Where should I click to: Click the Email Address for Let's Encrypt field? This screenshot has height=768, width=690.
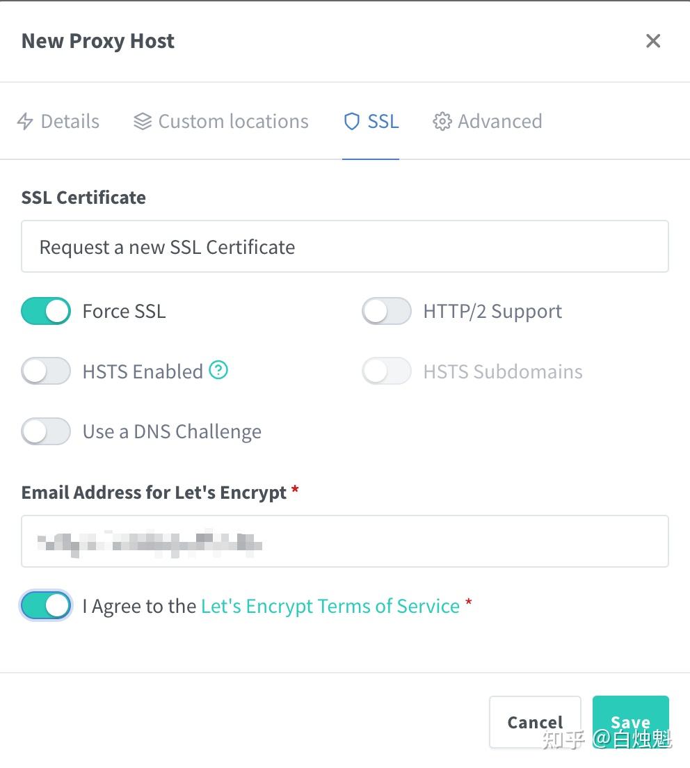click(345, 541)
